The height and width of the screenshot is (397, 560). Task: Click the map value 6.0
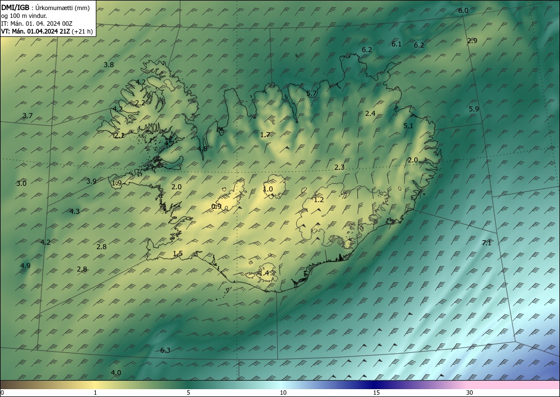[463, 11]
